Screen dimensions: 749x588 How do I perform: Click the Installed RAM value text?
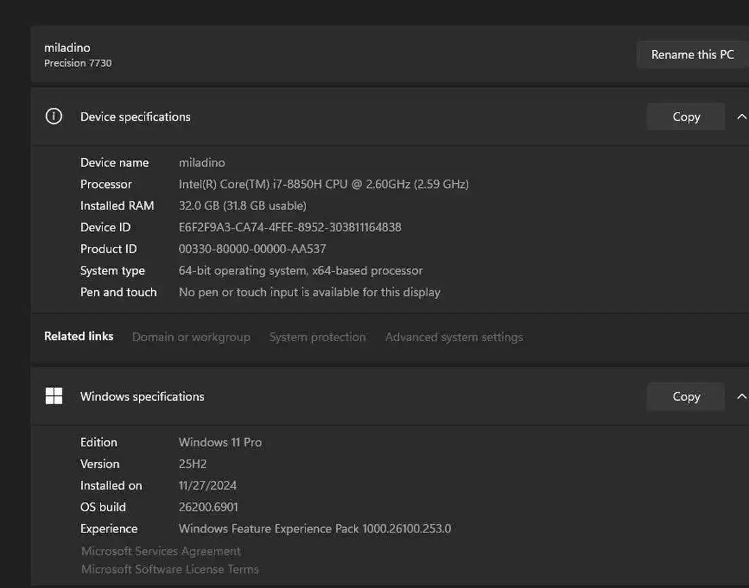tap(242, 205)
